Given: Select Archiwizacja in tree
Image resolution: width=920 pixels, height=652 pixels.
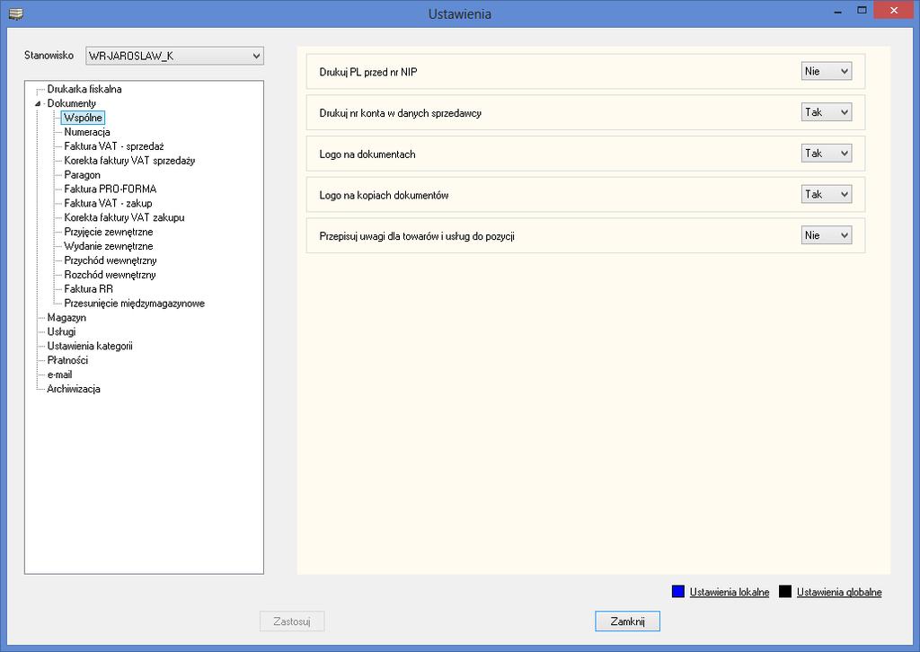Looking at the screenshot, I should coord(74,389).
